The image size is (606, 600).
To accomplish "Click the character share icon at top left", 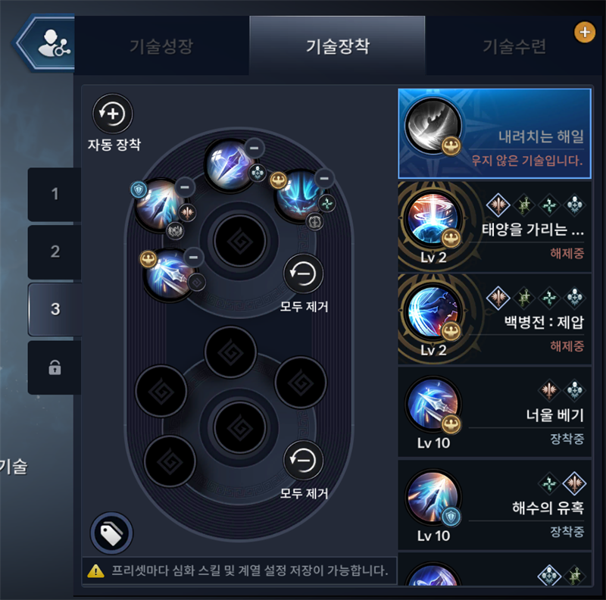I will [x=53, y=45].
